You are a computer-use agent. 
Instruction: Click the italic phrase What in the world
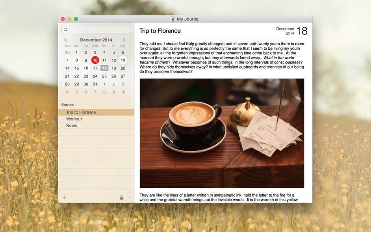point(279,58)
